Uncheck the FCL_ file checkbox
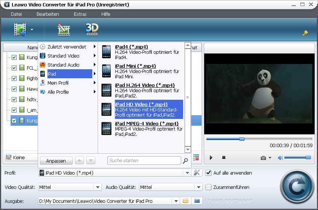 (x=14, y=68)
